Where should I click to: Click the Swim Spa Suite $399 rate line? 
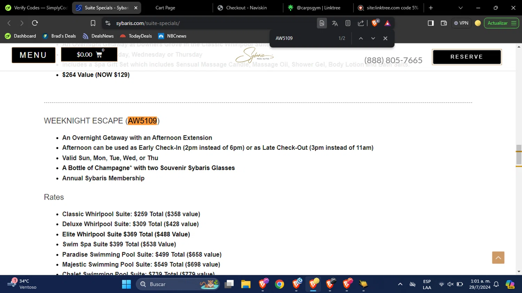pos(119,244)
